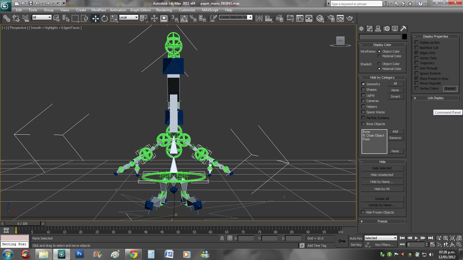Open the MAXScript menu

tap(210, 10)
